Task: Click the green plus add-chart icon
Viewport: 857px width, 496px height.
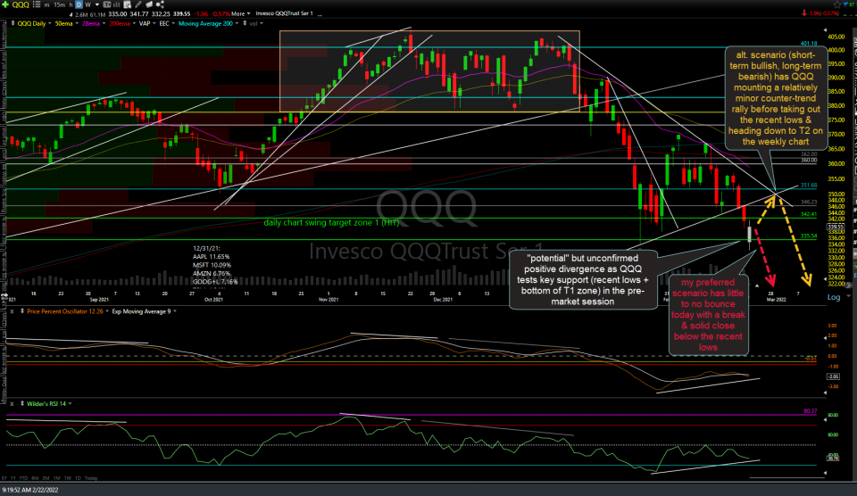Action: click(x=5, y=4)
